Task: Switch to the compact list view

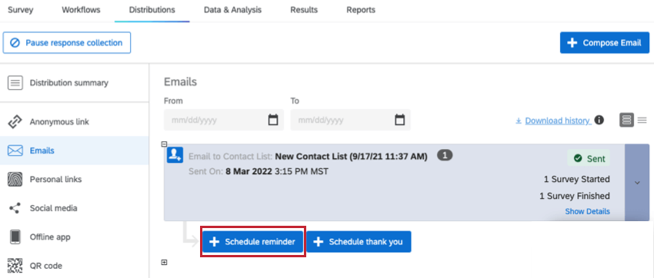Action: click(642, 121)
